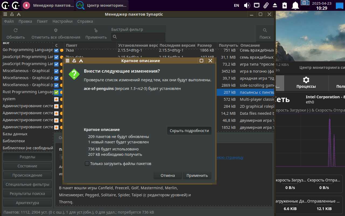Toggle green checkbox of ace-of-penguins row
The width and height of the screenshot is (345, 216).
click(x=56, y=92)
